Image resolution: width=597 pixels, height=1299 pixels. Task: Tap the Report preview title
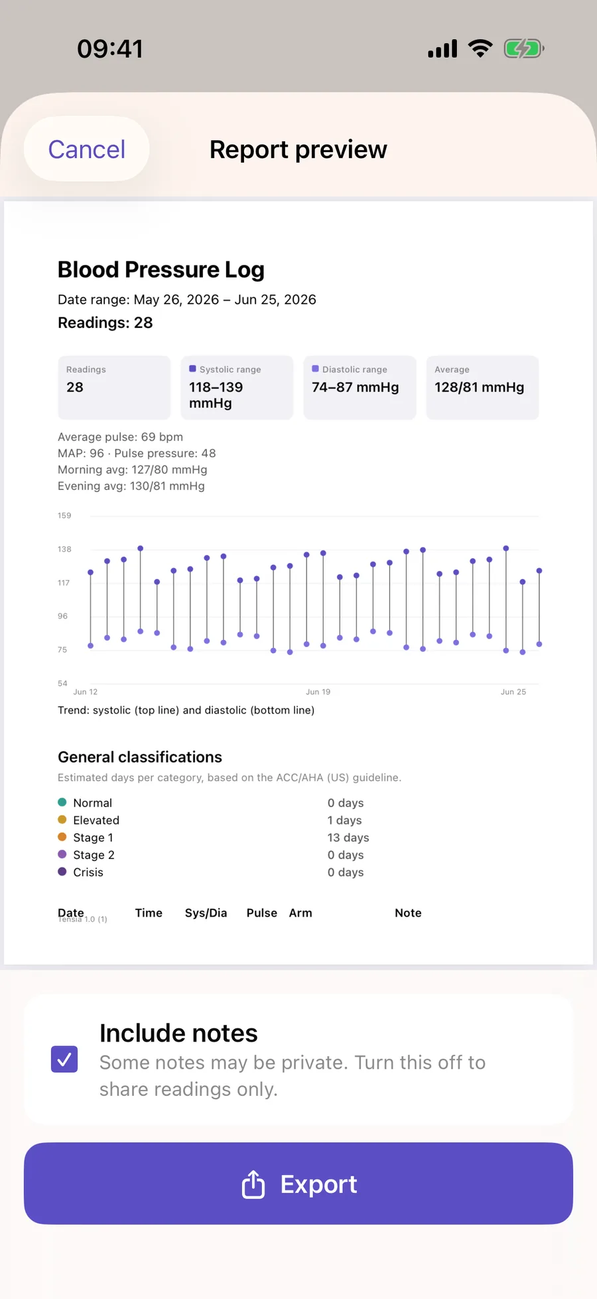[298, 149]
